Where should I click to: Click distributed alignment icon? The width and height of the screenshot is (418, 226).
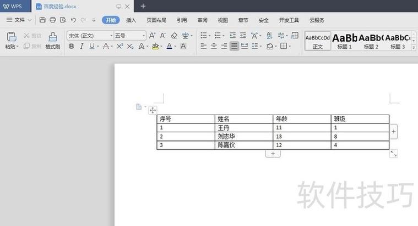(x=245, y=46)
